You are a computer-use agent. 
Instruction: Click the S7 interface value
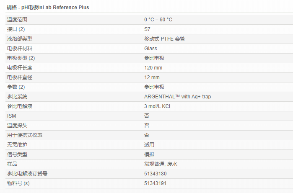147,29
